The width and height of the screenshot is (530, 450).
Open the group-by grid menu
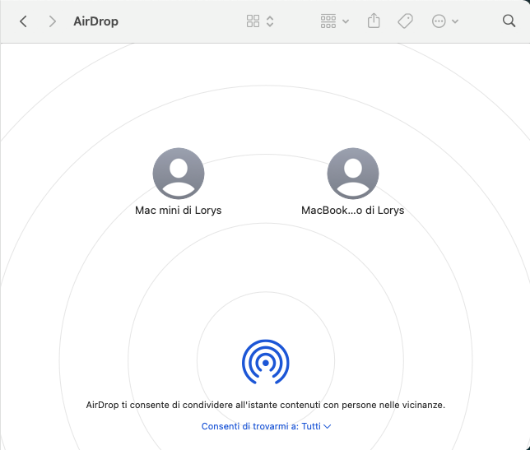point(334,21)
